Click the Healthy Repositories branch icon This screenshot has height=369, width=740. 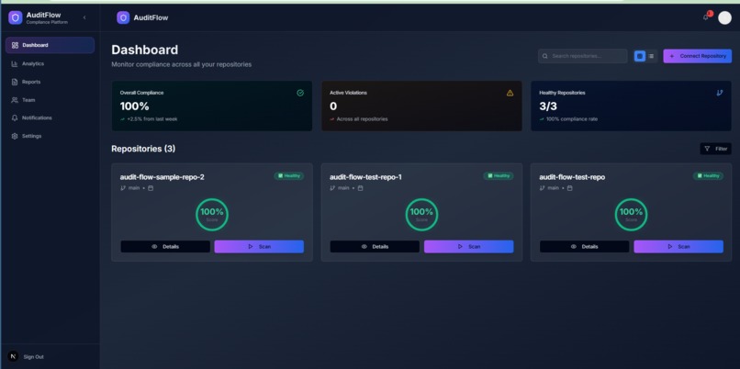pos(719,93)
